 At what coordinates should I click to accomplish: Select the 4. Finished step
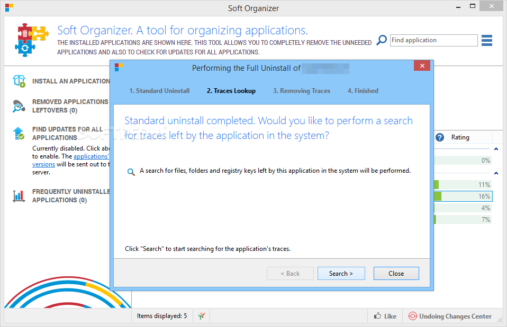pos(363,91)
